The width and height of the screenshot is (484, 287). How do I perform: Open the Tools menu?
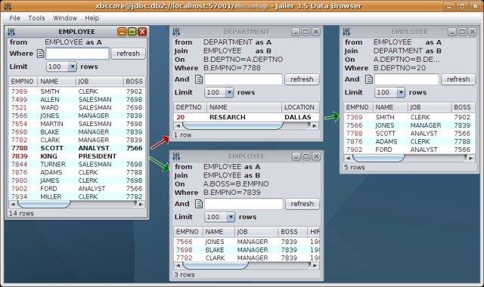pyautogui.click(x=36, y=18)
